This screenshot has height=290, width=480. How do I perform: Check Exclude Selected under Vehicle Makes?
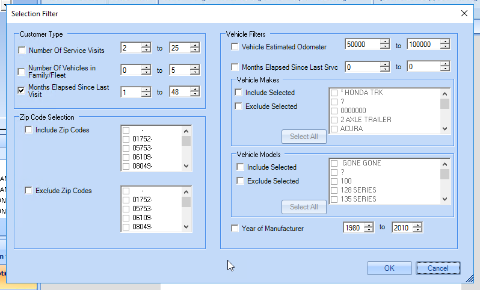239,106
